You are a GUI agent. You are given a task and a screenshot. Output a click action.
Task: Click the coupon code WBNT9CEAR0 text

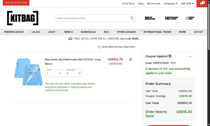tap(161, 63)
